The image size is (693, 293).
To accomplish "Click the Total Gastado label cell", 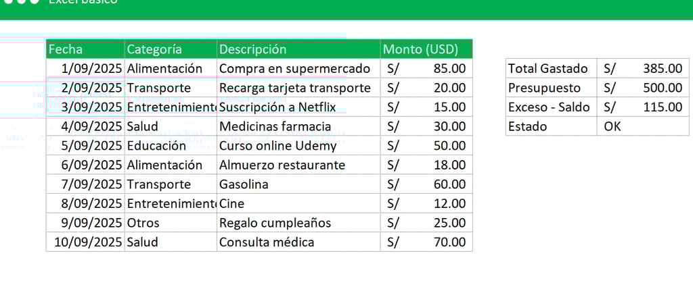I will pyautogui.click(x=551, y=68).
